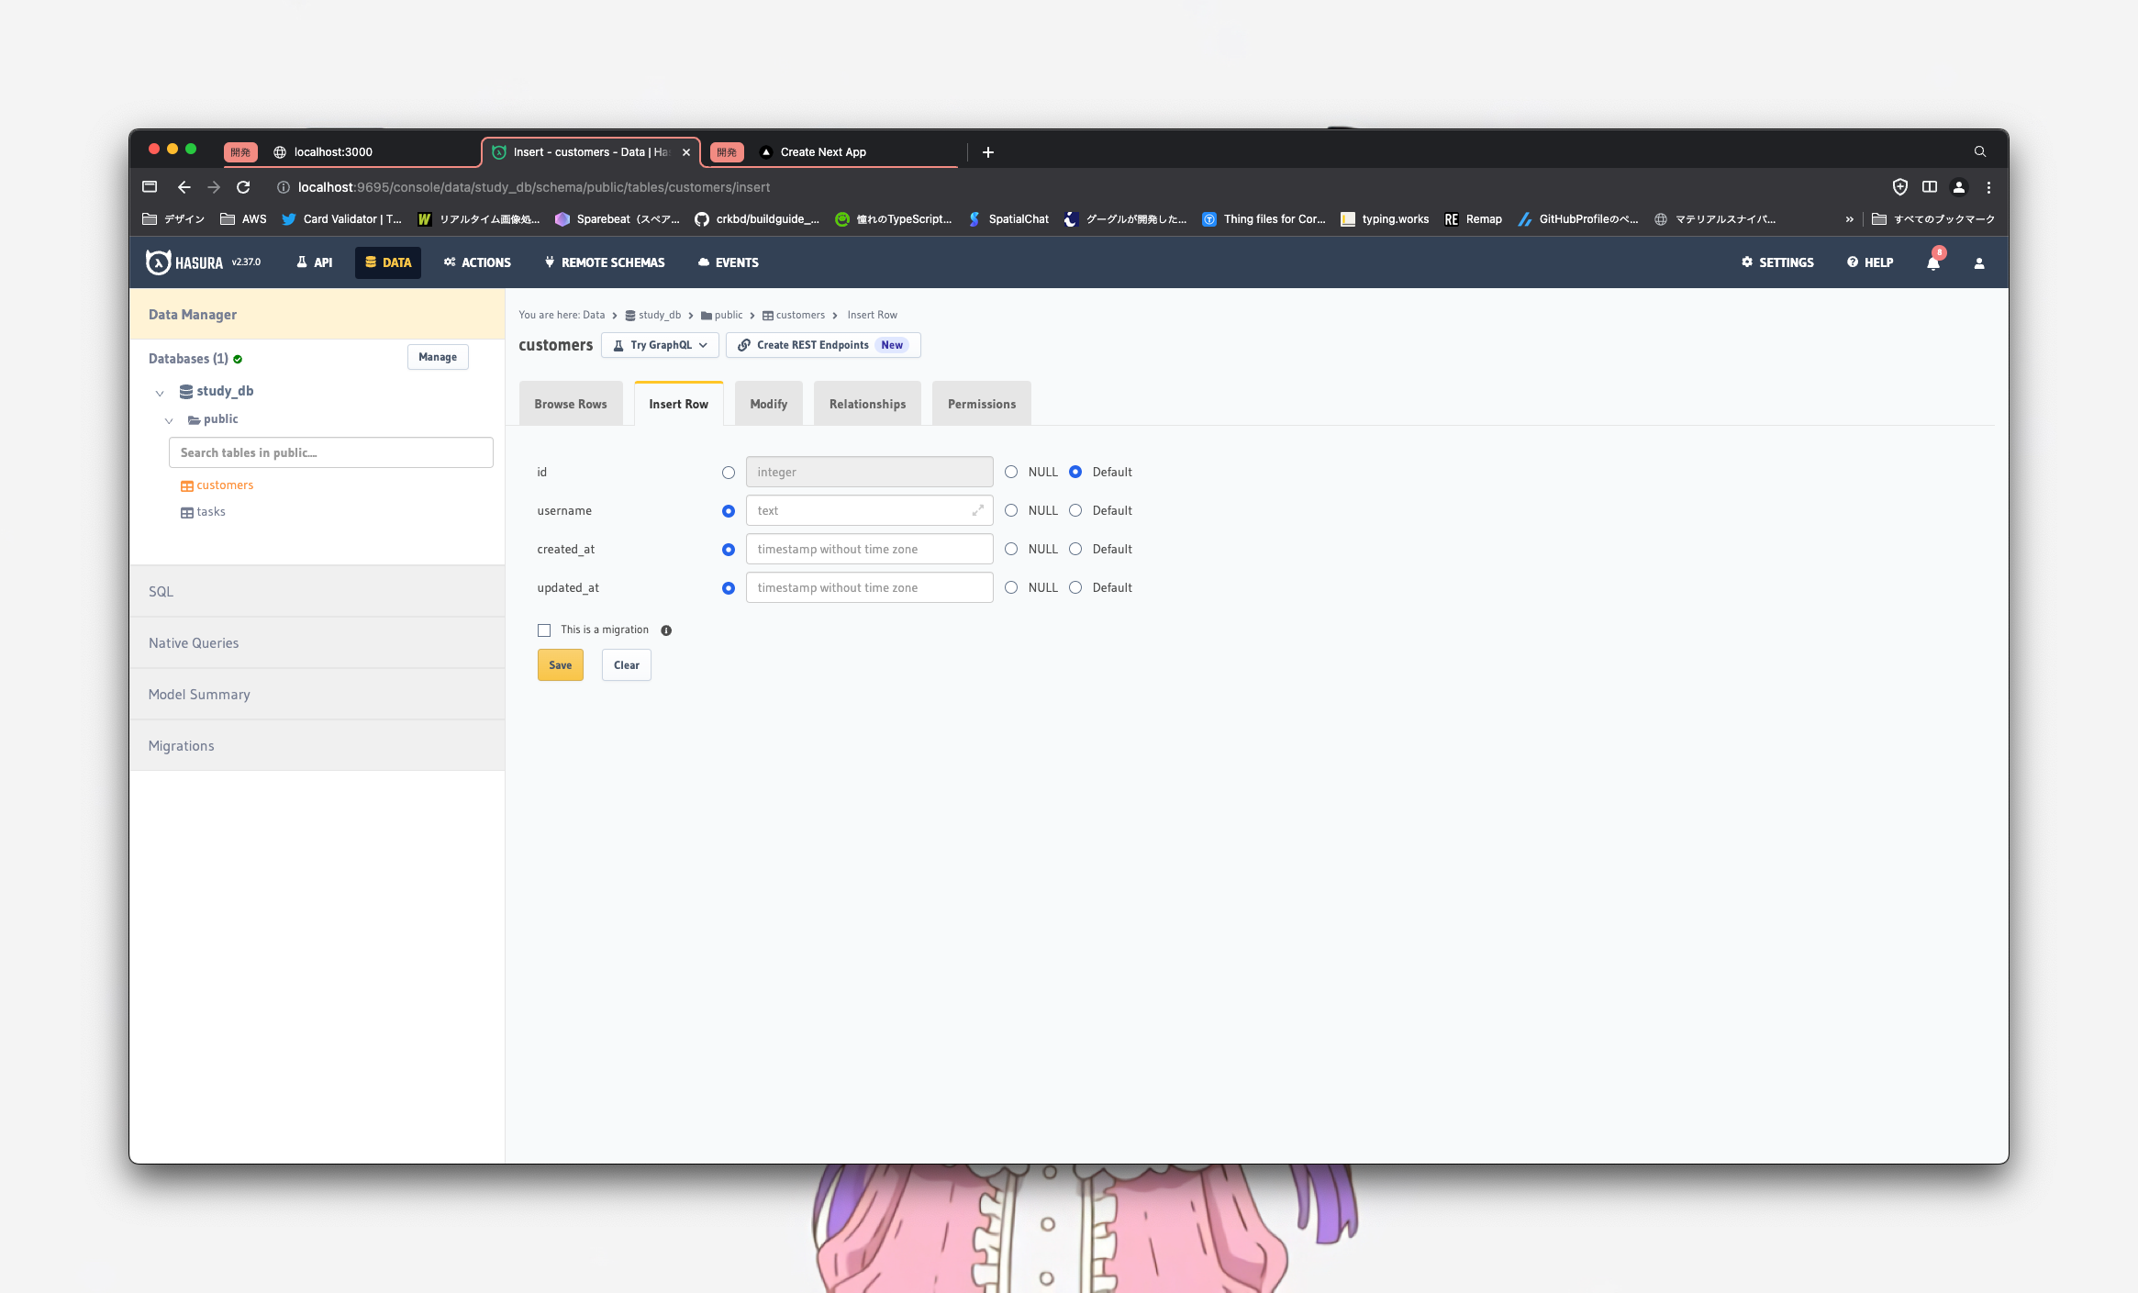Click the migration info icon
Viewport: 2138px width, 1293px height.
click(666, 630)
